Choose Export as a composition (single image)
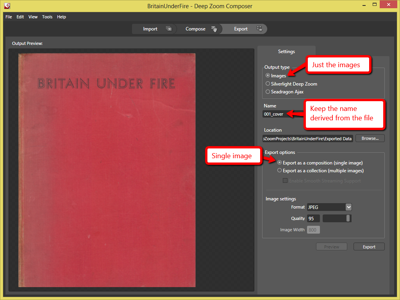Screen dimensions: 400x300 coord(280,162)
